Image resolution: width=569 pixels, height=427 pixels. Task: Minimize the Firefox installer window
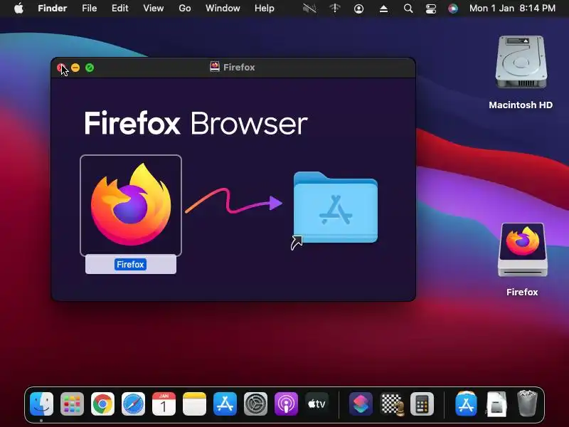[75, 68]
